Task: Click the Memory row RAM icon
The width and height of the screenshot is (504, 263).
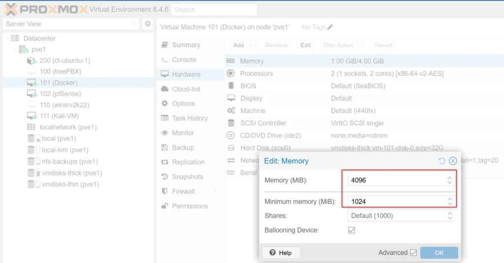Action: click(230, 60)
